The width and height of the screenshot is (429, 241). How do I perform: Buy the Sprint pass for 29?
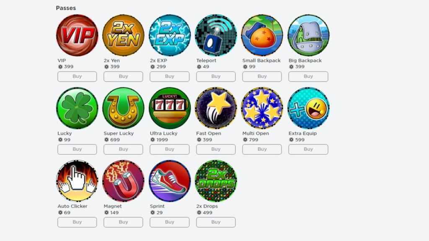click(x=170, y=222)
